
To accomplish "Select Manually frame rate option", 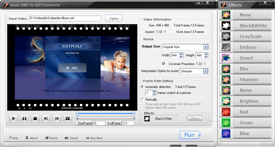I will tap(142, 100).
